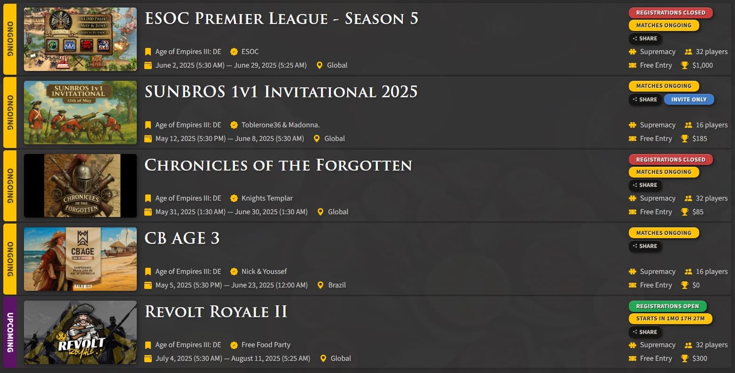Click the trophy icon beside $1,000 prize
The width and height of the screenshot is (735, 373).
tap(685, 65)
